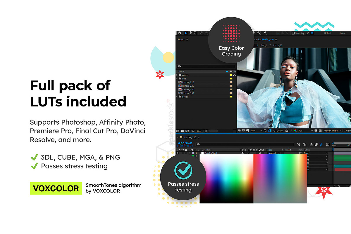Toggle the Snapping checkbox
351x234 pixels.
[x=293, y=33]
